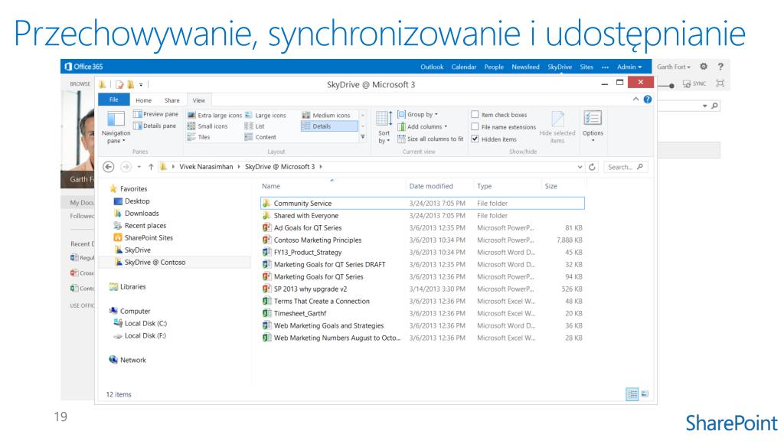Choose Extra large icons layout
This screenshot has width=784, height=441.
coord(214,115)
